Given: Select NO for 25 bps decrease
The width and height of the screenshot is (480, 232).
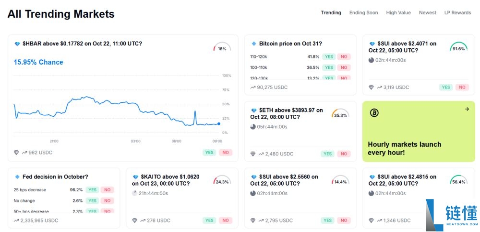Looking at the screenshot, I should [107, 190].
